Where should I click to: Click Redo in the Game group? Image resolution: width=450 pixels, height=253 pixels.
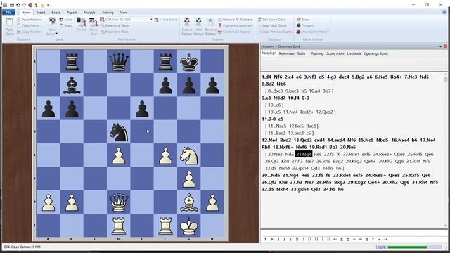(66, 25)
